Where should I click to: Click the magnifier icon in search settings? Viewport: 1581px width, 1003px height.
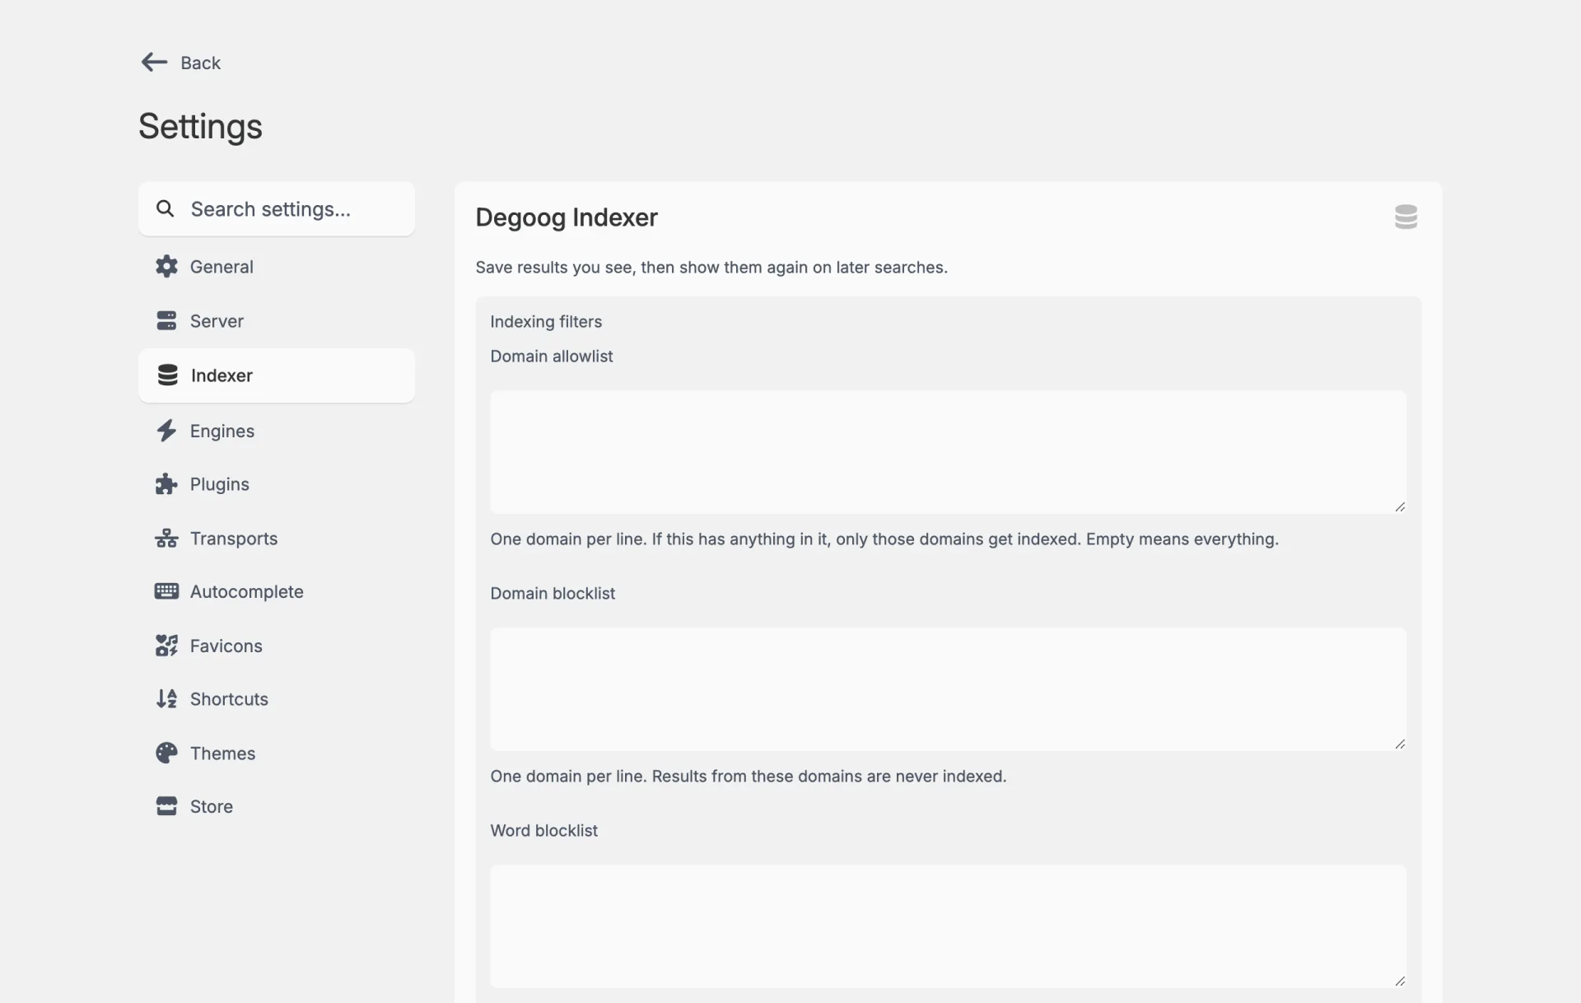click(x=165, y=209)
